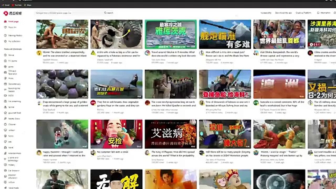The height and width of the screenshot is (189, 336).
Task: Open the information notifications in header
Action: (x=324, y=13)
